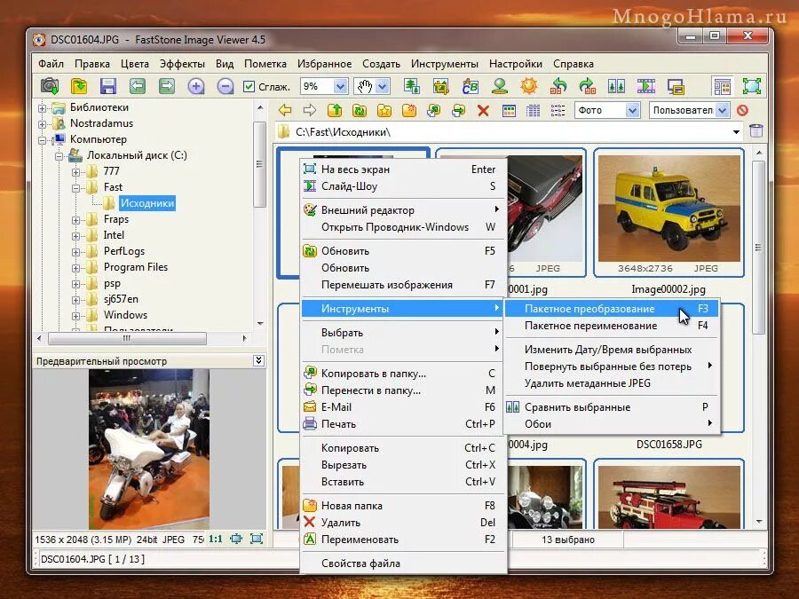Expand the Program Files folder node
This screenshot has height=599, width=799.
[75, 268]
